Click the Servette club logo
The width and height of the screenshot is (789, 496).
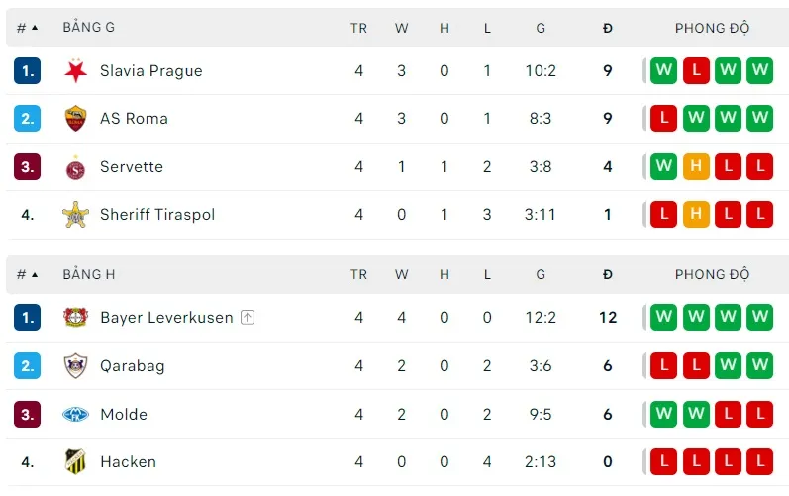tap(76, 167)
